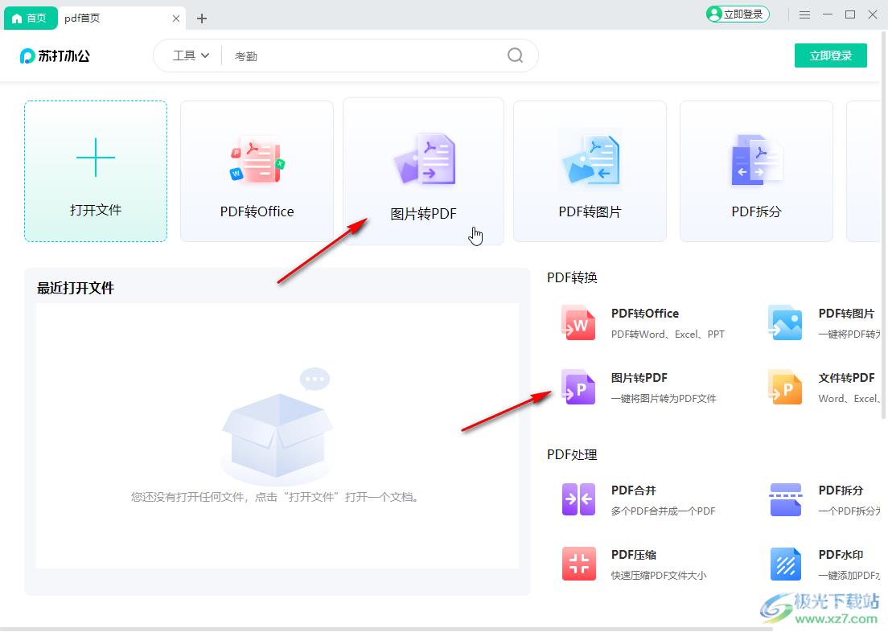Open the hamburger menu in title bar
The height and width of the screenshot is (632, 888).
[x=804, y=14]
